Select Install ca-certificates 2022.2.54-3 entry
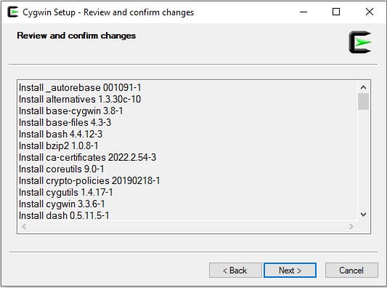The height and width of the screenshot is (288, 387). 87,157
